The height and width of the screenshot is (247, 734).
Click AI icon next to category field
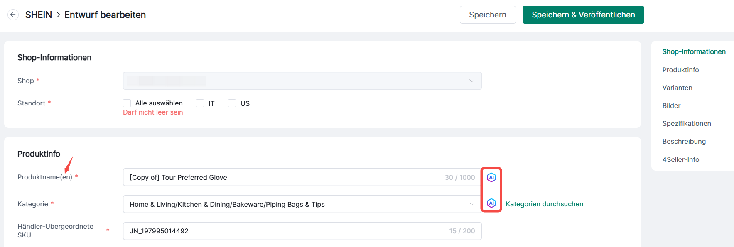click(x=491, y=203)
